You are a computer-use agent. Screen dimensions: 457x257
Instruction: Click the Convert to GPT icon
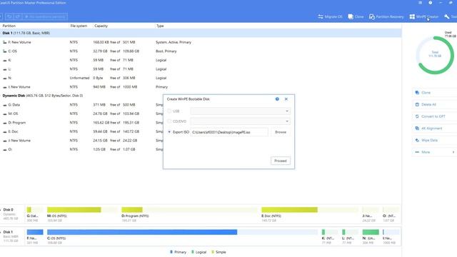pos(417,116)
